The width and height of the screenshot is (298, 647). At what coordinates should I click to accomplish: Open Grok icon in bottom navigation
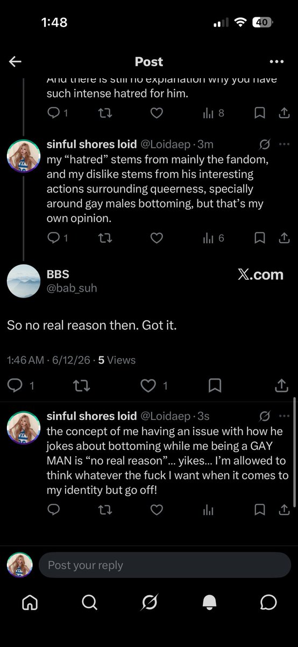(x=149, y=602)
